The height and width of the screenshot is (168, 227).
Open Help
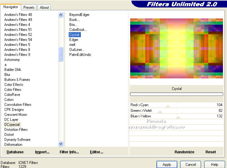coord(215,165)
